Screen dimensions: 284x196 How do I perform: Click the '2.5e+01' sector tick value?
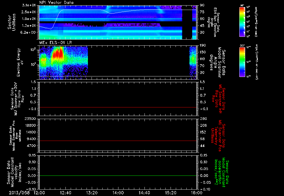coord(29,12)
